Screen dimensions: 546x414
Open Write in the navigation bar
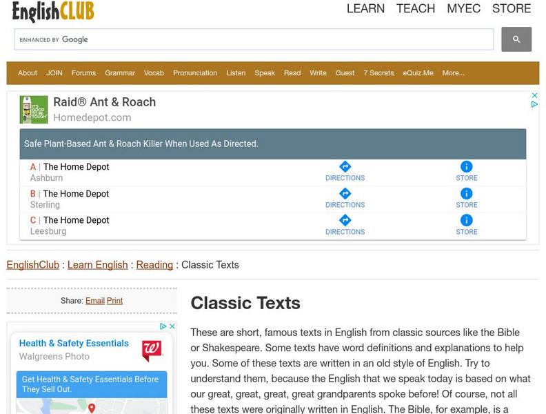(x=318, y=73)
